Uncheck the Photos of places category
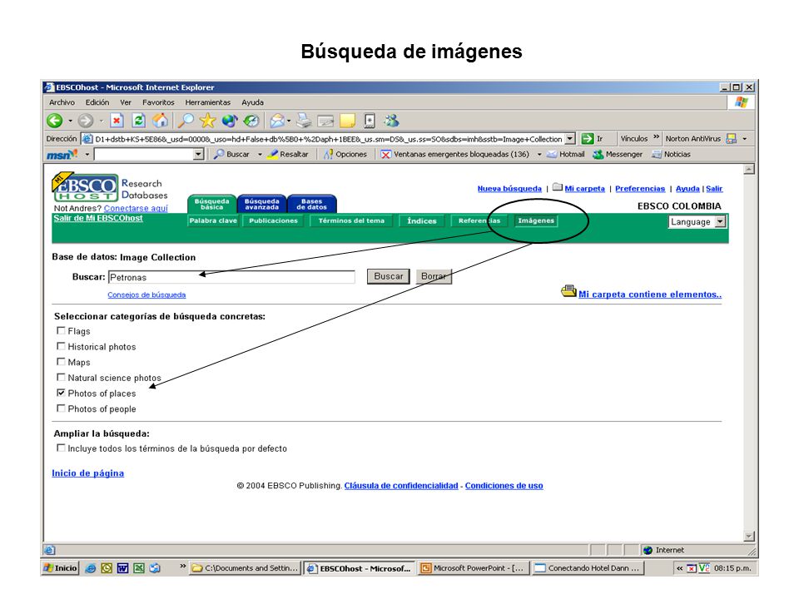 (x=61, y=393)
